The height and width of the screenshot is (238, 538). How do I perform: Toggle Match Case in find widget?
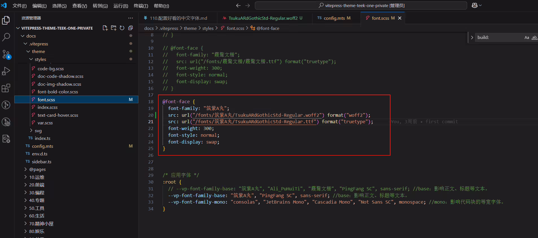[x=527, y=38]
